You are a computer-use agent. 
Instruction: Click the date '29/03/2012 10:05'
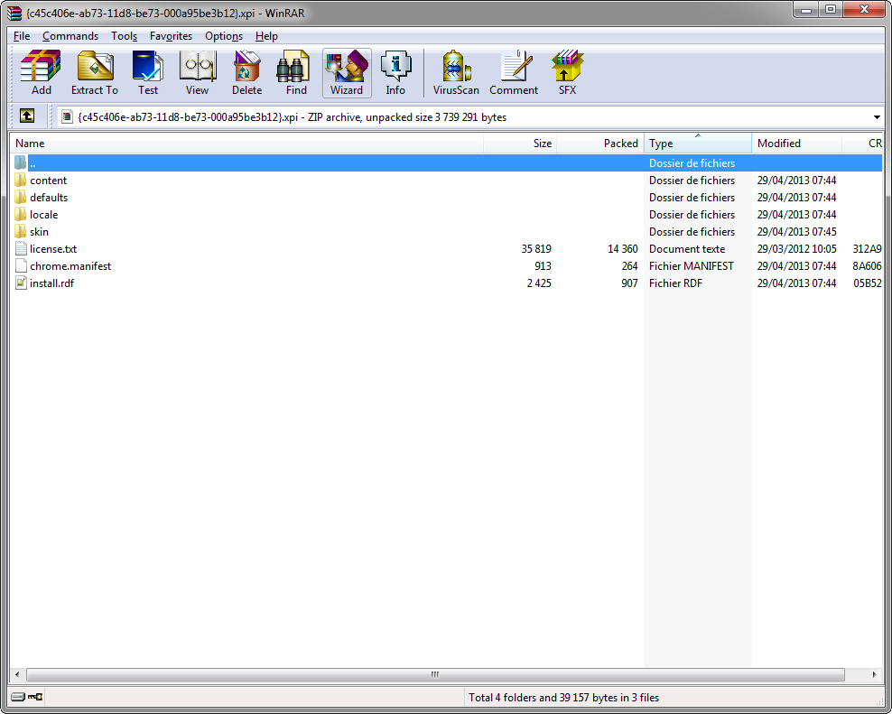click(796, 248)
